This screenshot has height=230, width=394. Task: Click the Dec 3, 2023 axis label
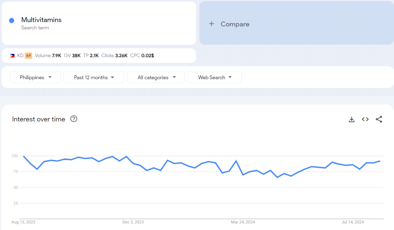(x=133, y=222)
